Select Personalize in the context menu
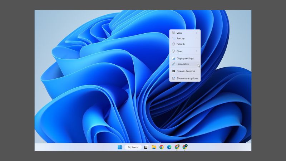The image size is (286, 161). (183, 64)
